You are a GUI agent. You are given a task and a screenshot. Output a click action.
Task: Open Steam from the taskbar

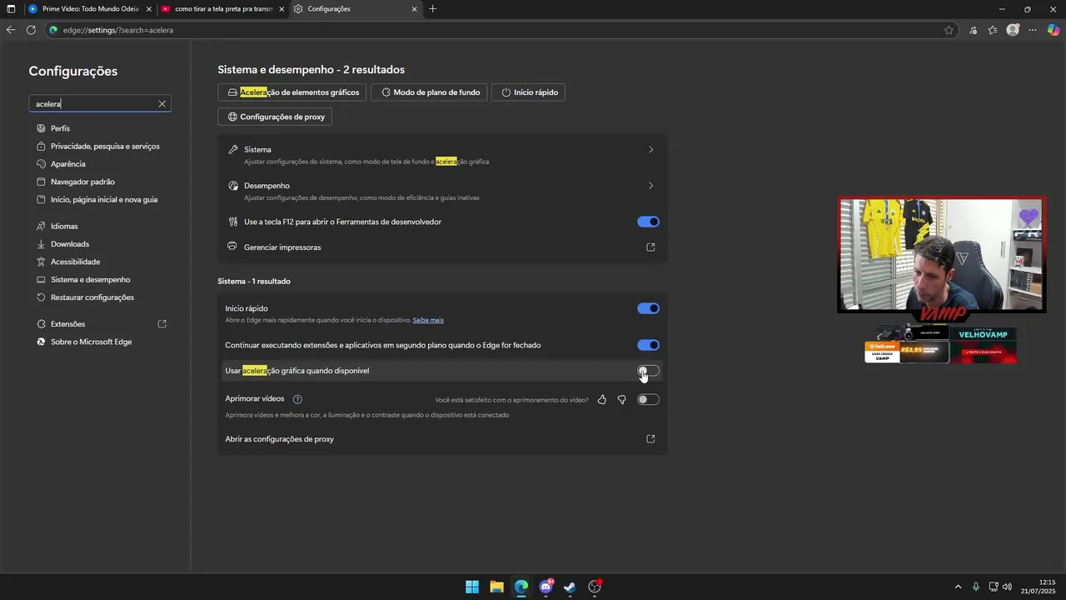570,587
